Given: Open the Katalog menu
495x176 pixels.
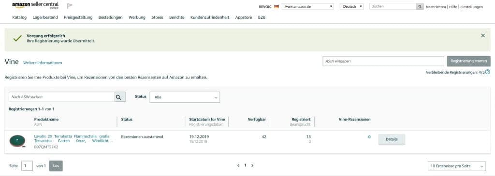Looking at the screenshot, I should (x=19, y=18).
